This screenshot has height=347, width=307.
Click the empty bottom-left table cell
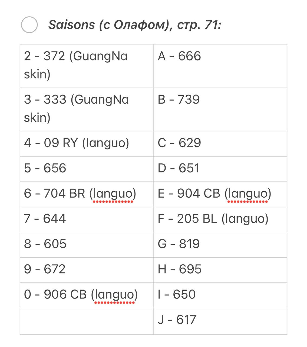pos(87,321)
